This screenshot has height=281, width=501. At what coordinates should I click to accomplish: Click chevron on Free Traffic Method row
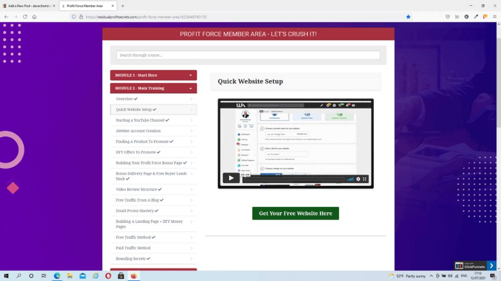click(191, 238)
